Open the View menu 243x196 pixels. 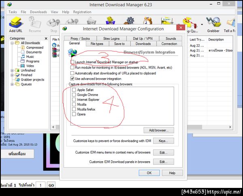point(54,12)
